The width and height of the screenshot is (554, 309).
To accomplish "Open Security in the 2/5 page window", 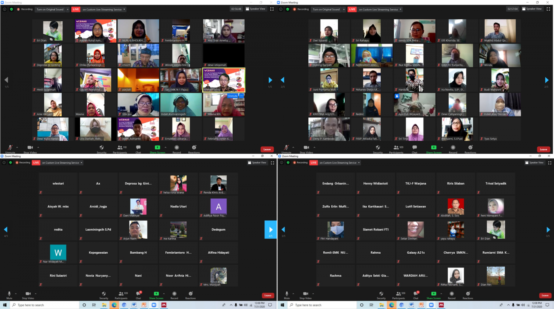I will (x=378, y=149).
